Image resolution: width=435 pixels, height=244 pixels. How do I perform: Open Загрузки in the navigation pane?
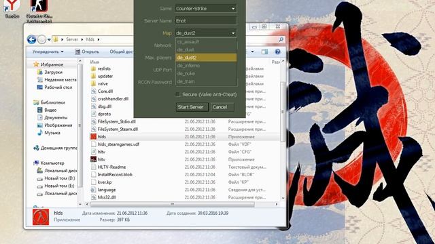(53, 73)
